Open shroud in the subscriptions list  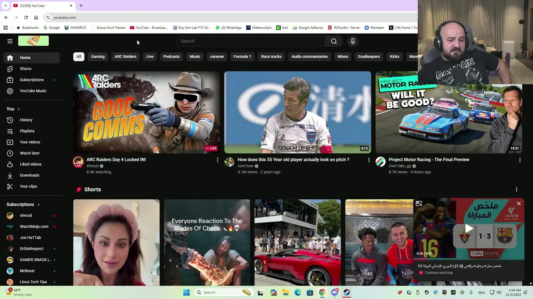point(32,216)
